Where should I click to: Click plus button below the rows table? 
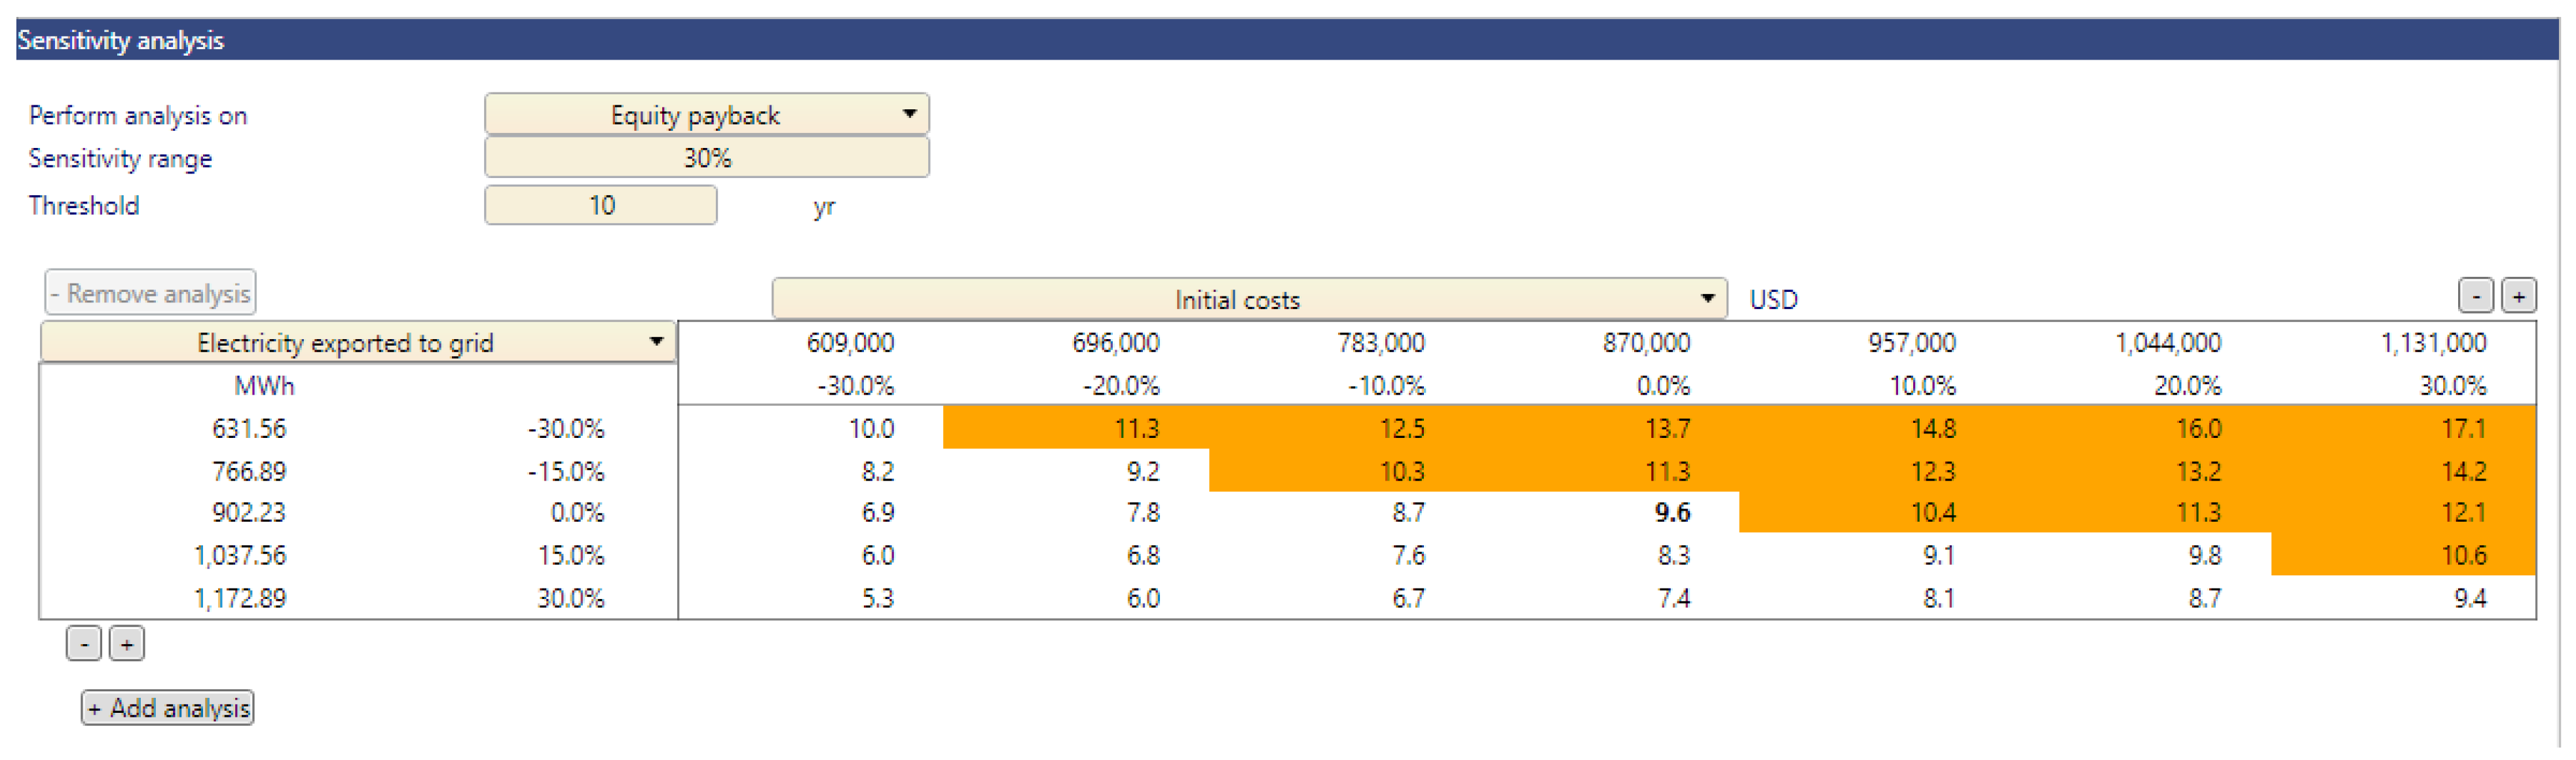(127, 644)
